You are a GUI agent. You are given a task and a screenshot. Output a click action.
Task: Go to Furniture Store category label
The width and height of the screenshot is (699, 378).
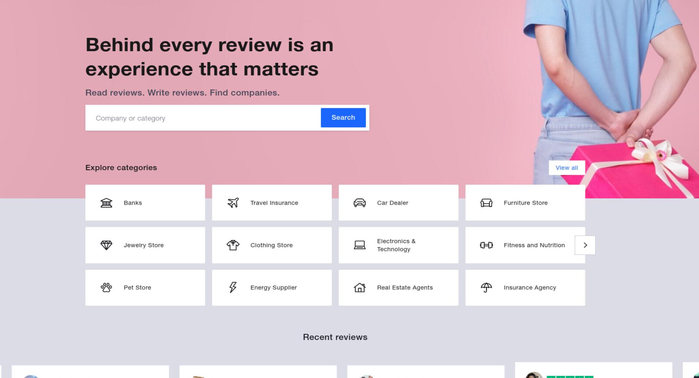526,203
